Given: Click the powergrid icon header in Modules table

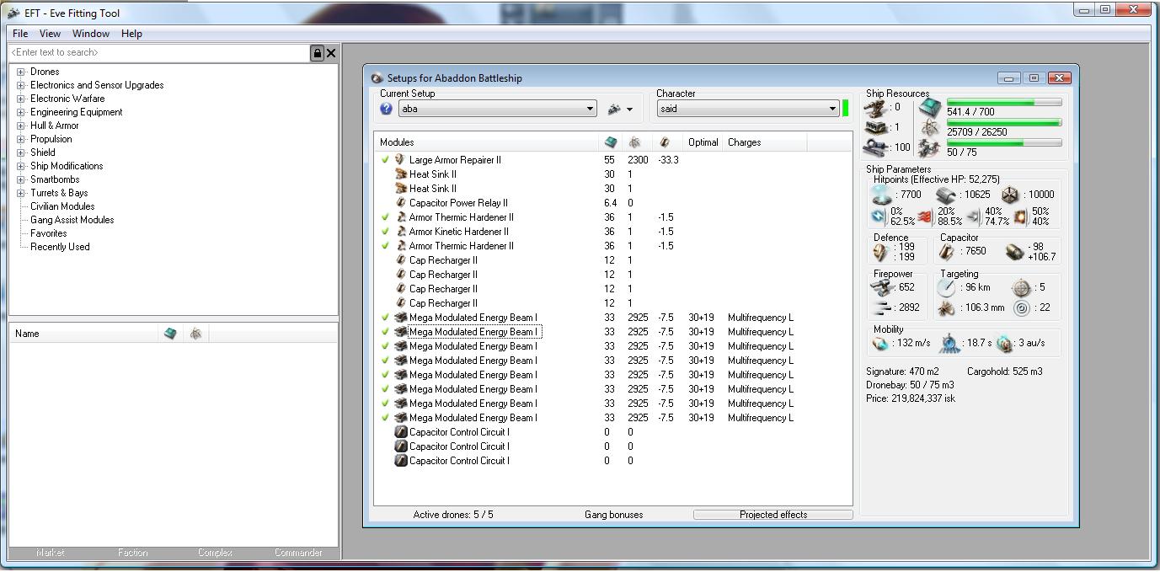Looking at the screenshot, I should [634, 142].
